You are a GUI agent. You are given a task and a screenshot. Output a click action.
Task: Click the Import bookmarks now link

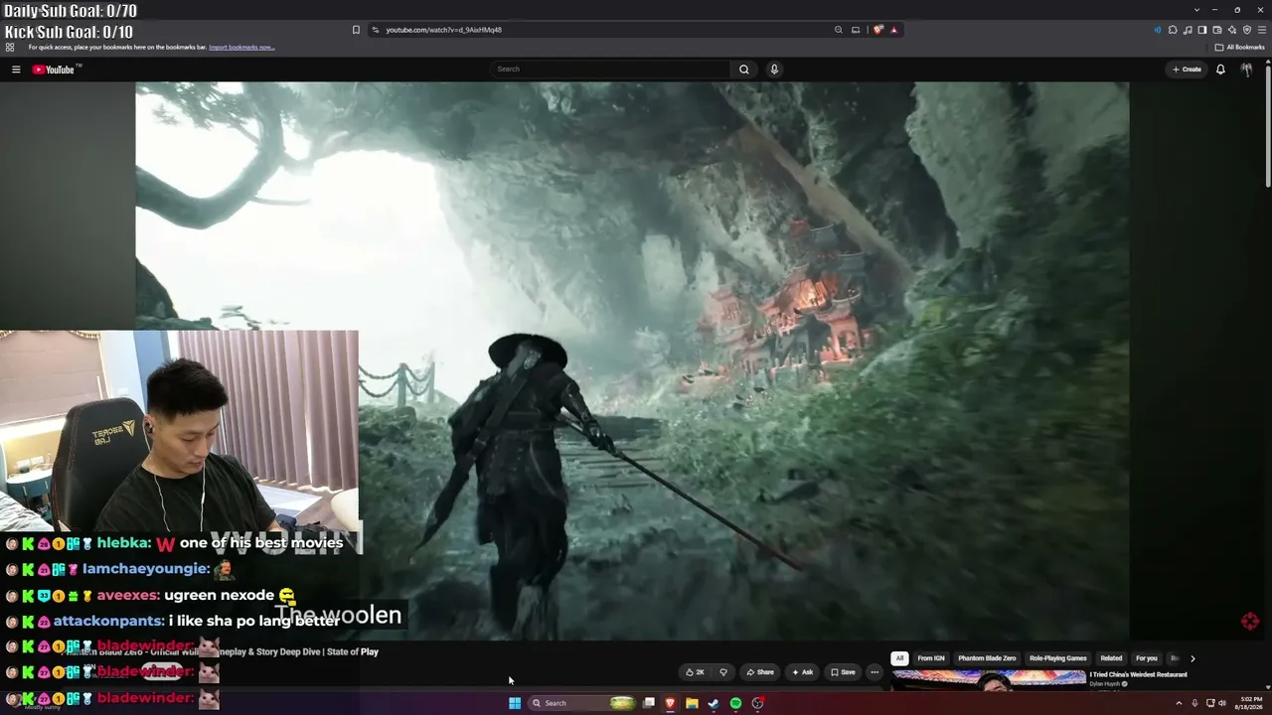[x=241, y=47]
